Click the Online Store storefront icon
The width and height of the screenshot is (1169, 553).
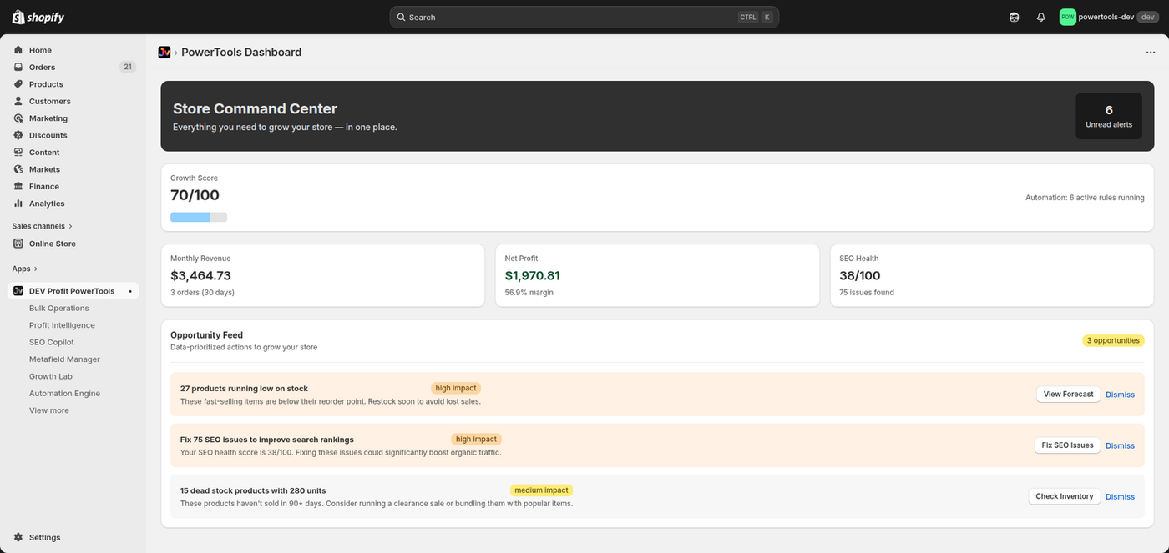pyautogui.click(x=18, y=244)
